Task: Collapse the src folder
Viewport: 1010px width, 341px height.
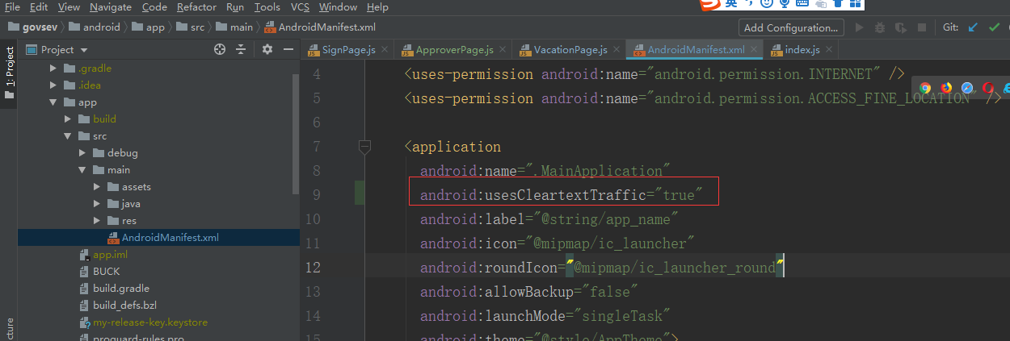Action: point(68,136)
